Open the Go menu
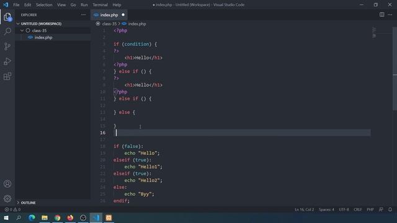397x223 pixels. [73, 4]
